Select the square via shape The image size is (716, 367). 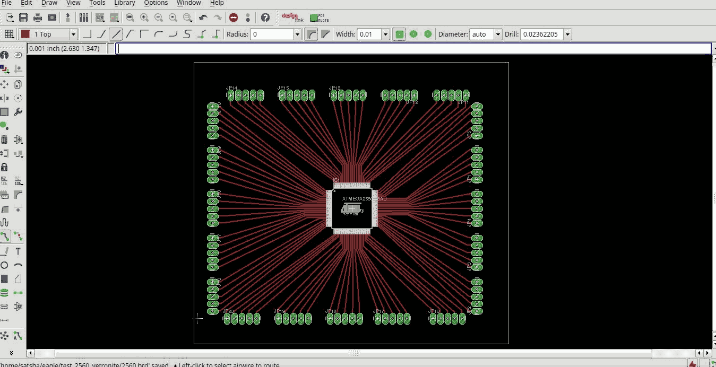point(400,34)
